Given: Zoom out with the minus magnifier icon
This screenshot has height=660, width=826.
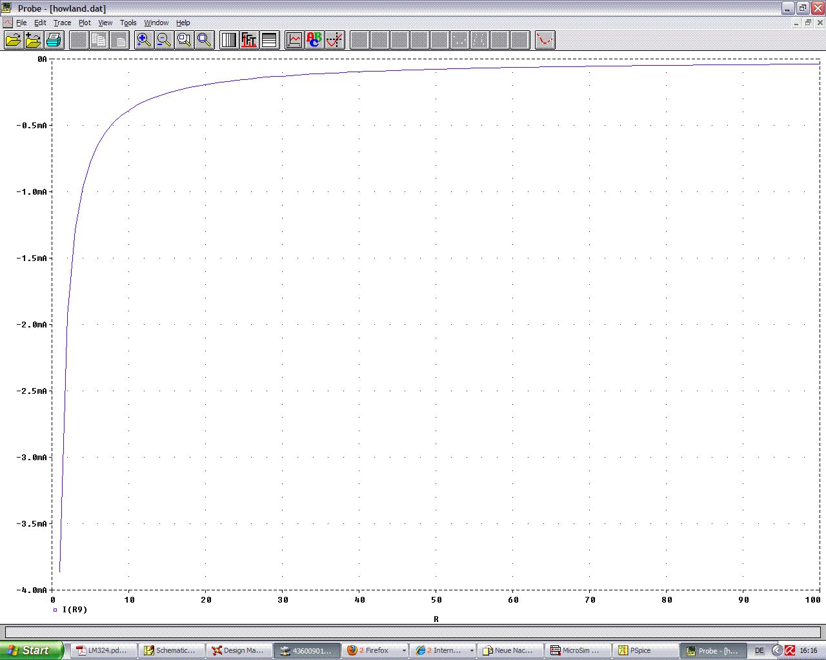Looking at the screenshot, I should pyautogui.click(x=164, y=41).
